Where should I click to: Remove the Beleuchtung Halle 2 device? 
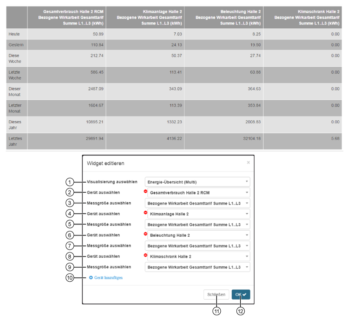tap(145, 235)
